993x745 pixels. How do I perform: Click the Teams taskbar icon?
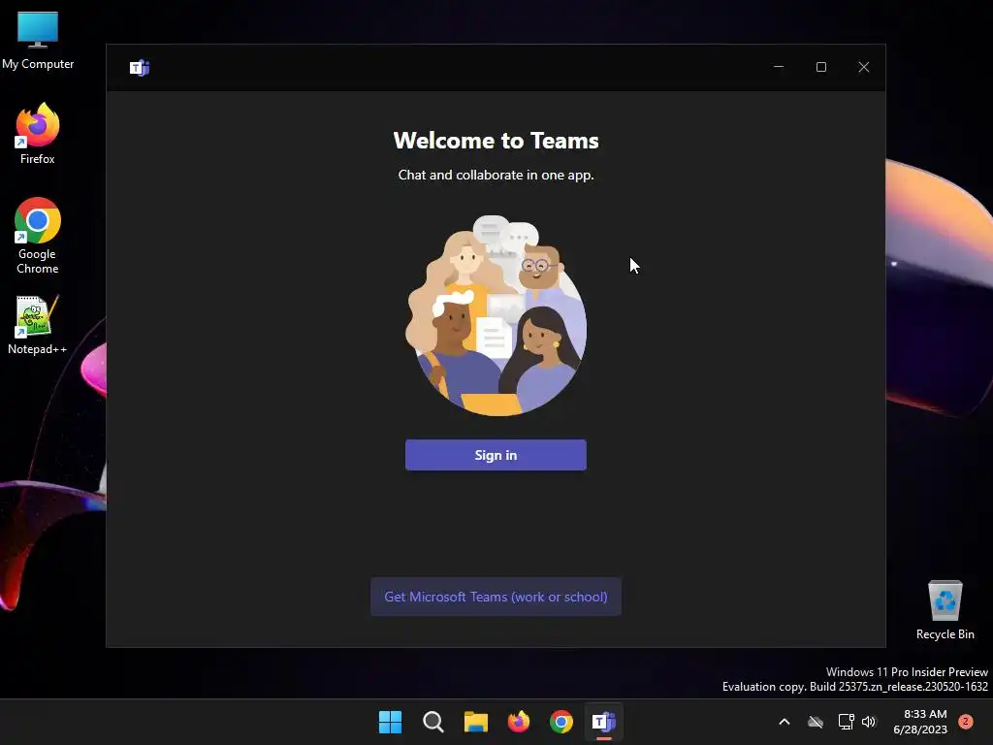coord(604,722)
